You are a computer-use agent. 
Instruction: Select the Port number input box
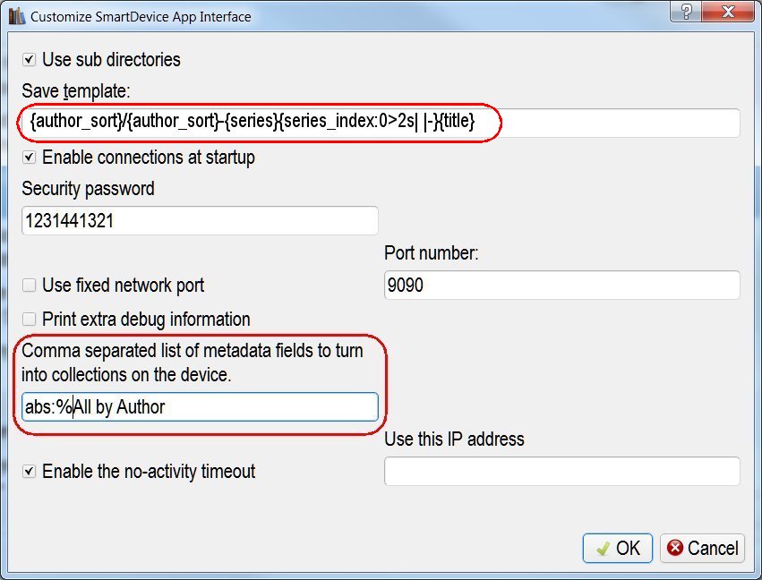[x=561, y=286]
